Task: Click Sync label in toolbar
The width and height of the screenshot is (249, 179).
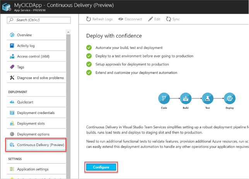Action: 176,19
